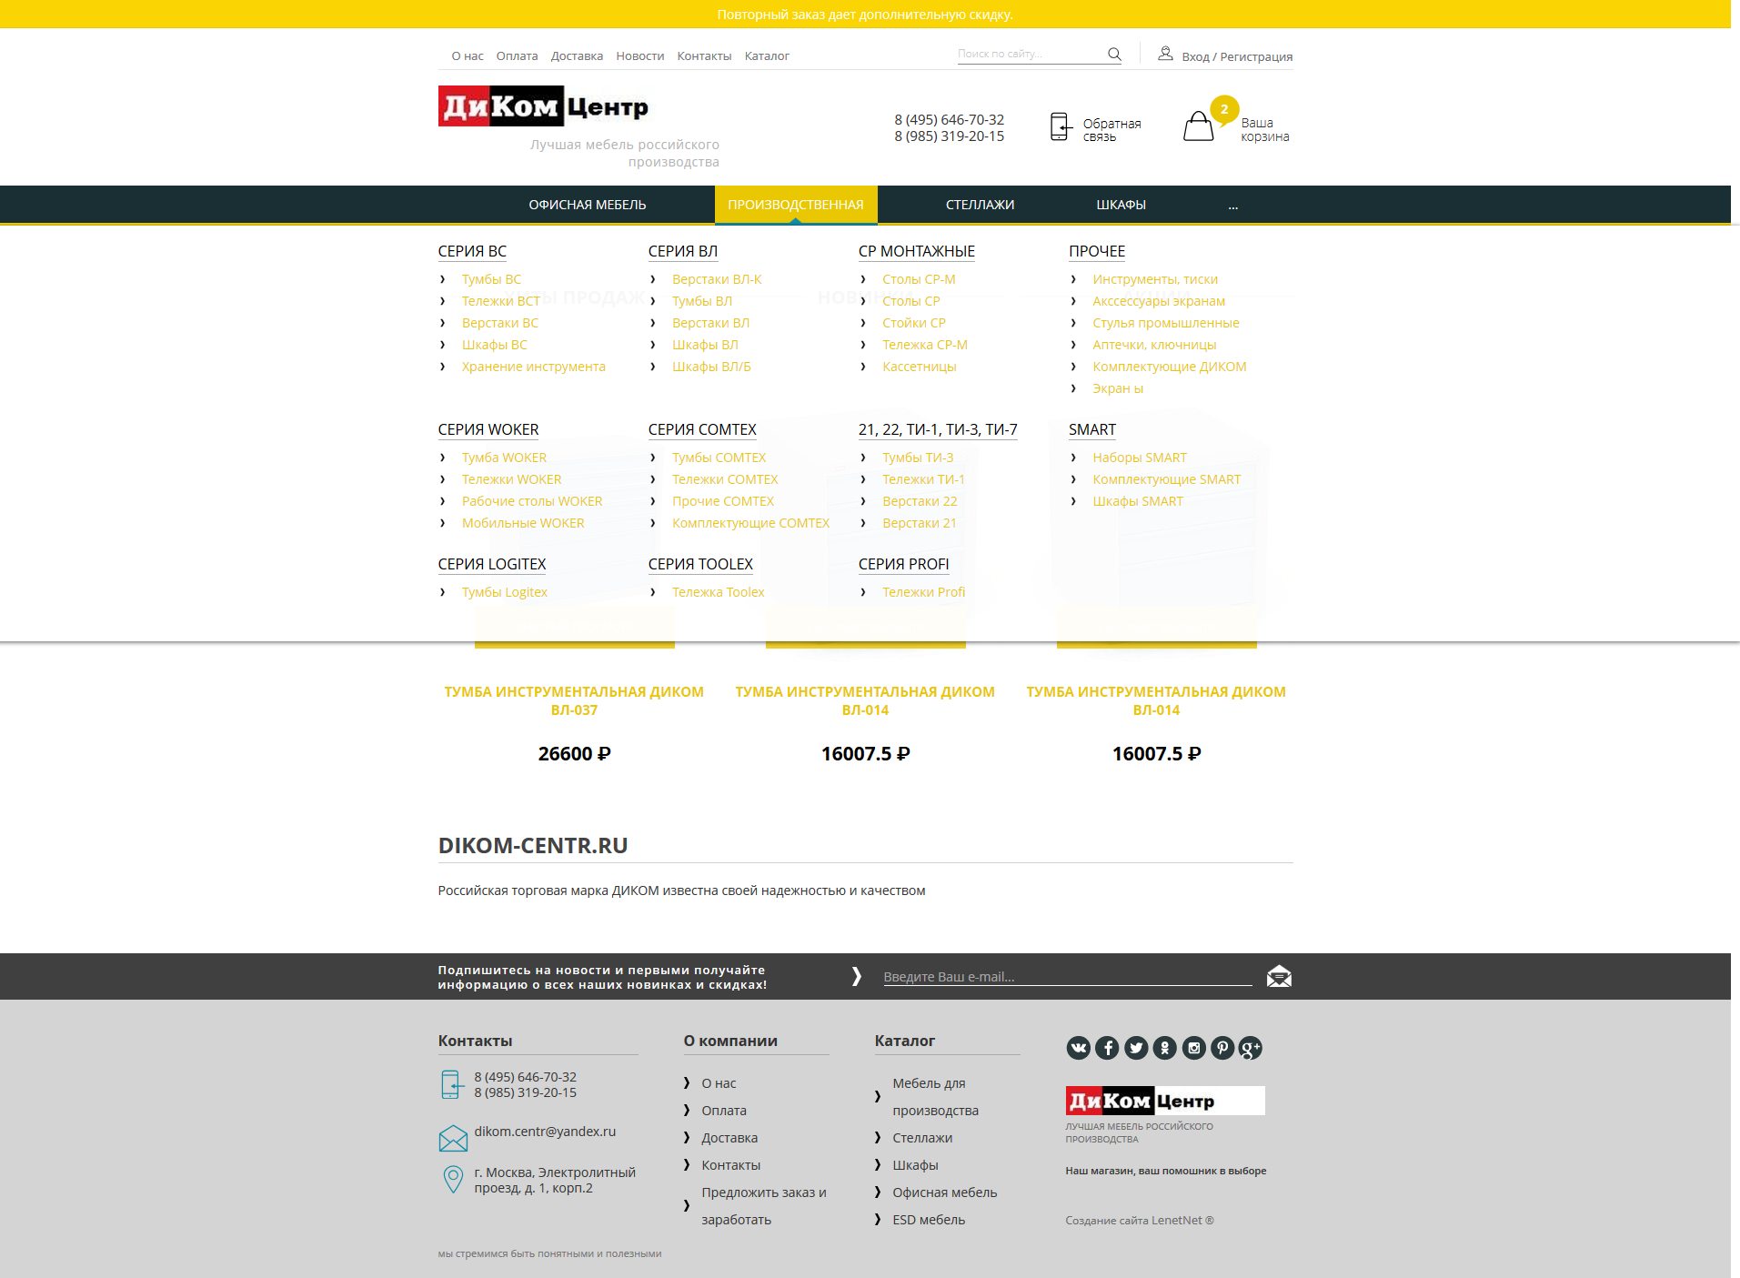This screenshot has width=1740, height=1278.
Task: Select Кассетницы submenu item
Action: click(x=920, y=367)
